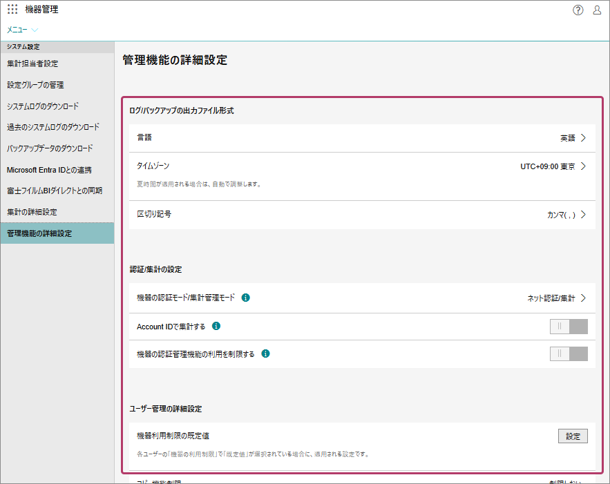610x484 pixels.
Task: Open Microsoft Entra IDとの連携 settings
Action: click(49, 170)
